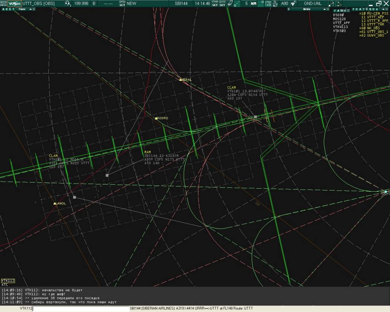The image size is (390, 312).
Task: Select the distance measuring tool icon
Action: tap(237, 3)
